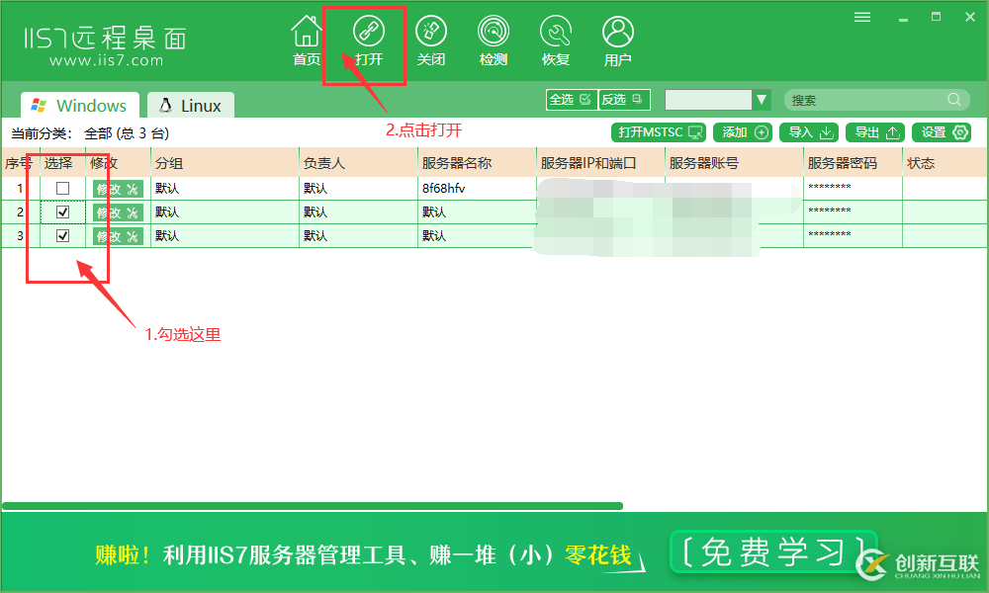
Task: Open the hamburger menu at top right
Action: pyautogui.click(x=861, y=16)
